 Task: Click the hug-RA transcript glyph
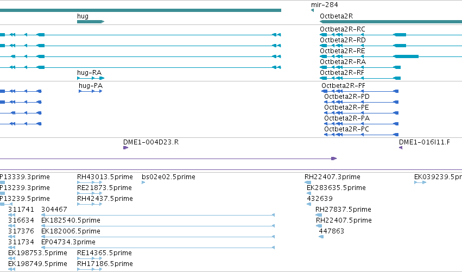coord(91,78)
